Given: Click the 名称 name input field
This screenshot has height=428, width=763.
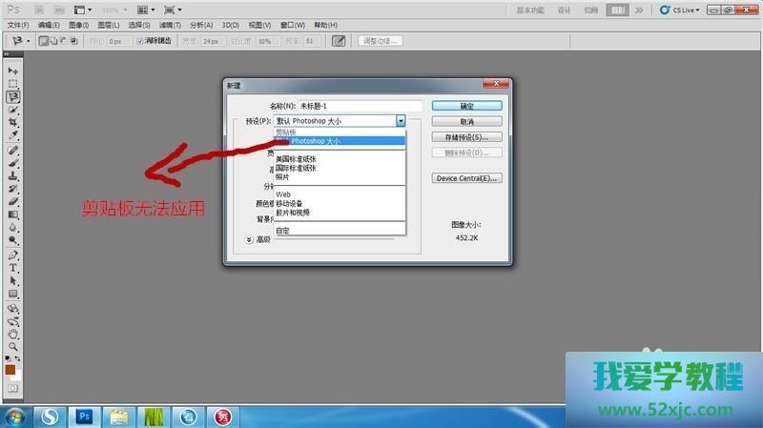Looking at the screenshot, I should point(360,106).
